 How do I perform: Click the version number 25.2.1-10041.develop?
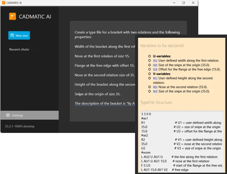(20, 126)
